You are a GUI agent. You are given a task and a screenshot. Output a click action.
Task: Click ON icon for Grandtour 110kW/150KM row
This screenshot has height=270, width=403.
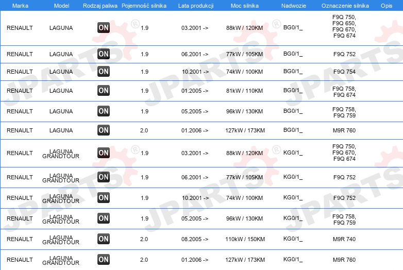click(x=104, y=239)
